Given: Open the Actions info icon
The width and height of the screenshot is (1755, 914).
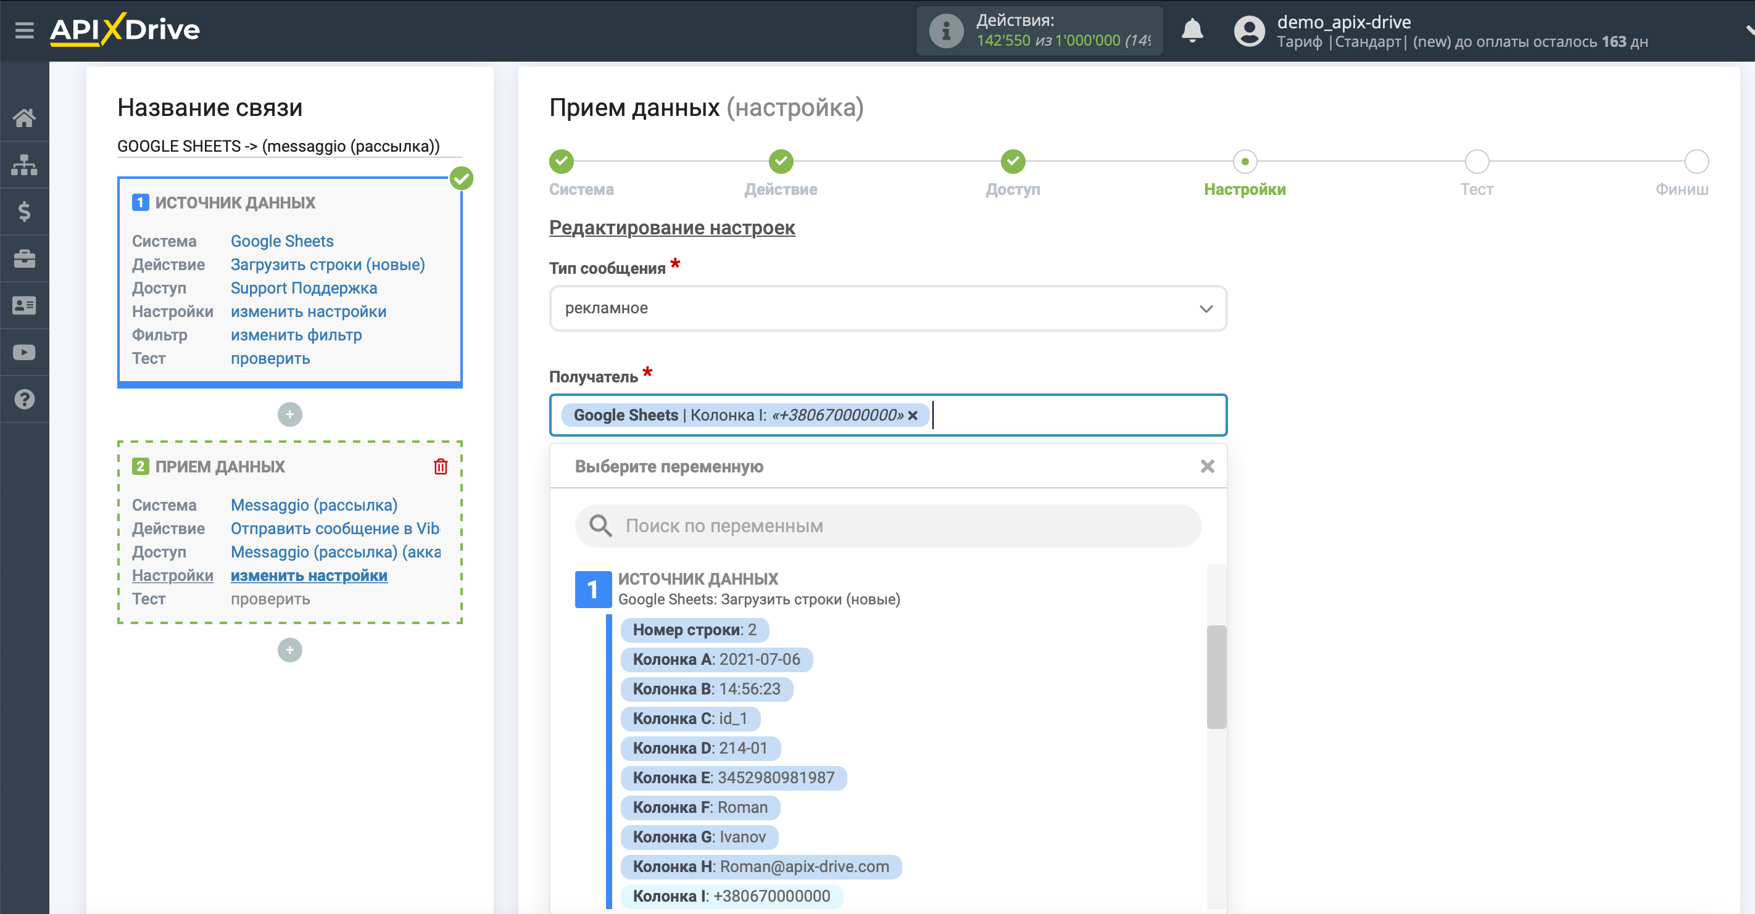Looking at the screenshot, I should point(945,31).
